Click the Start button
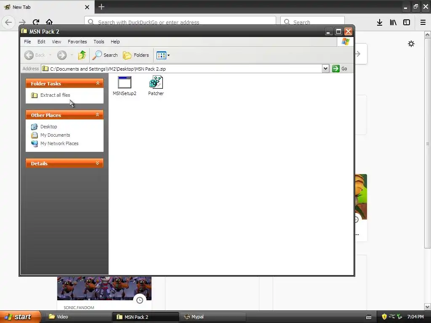431x323 pixels. click(x=20, y=317)
